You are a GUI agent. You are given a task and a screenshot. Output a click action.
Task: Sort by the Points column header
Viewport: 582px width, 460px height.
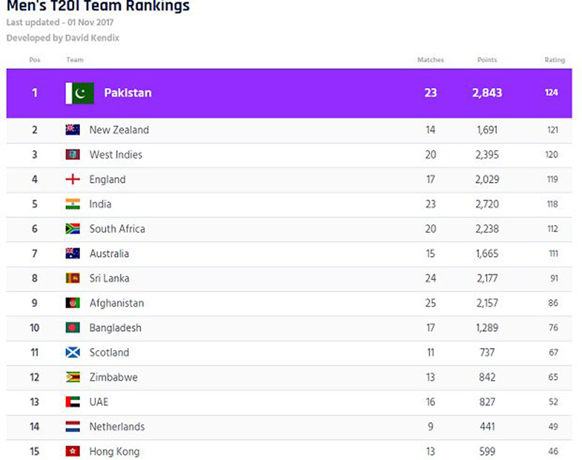487,60
